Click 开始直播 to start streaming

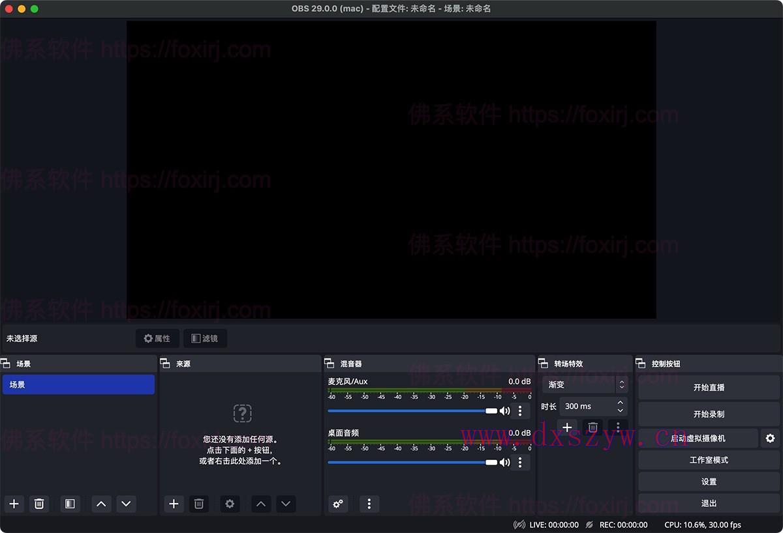point(709,387)
